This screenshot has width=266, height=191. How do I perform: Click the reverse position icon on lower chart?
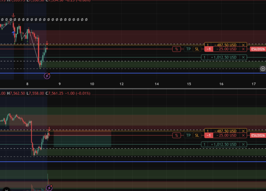click(177, 135)
